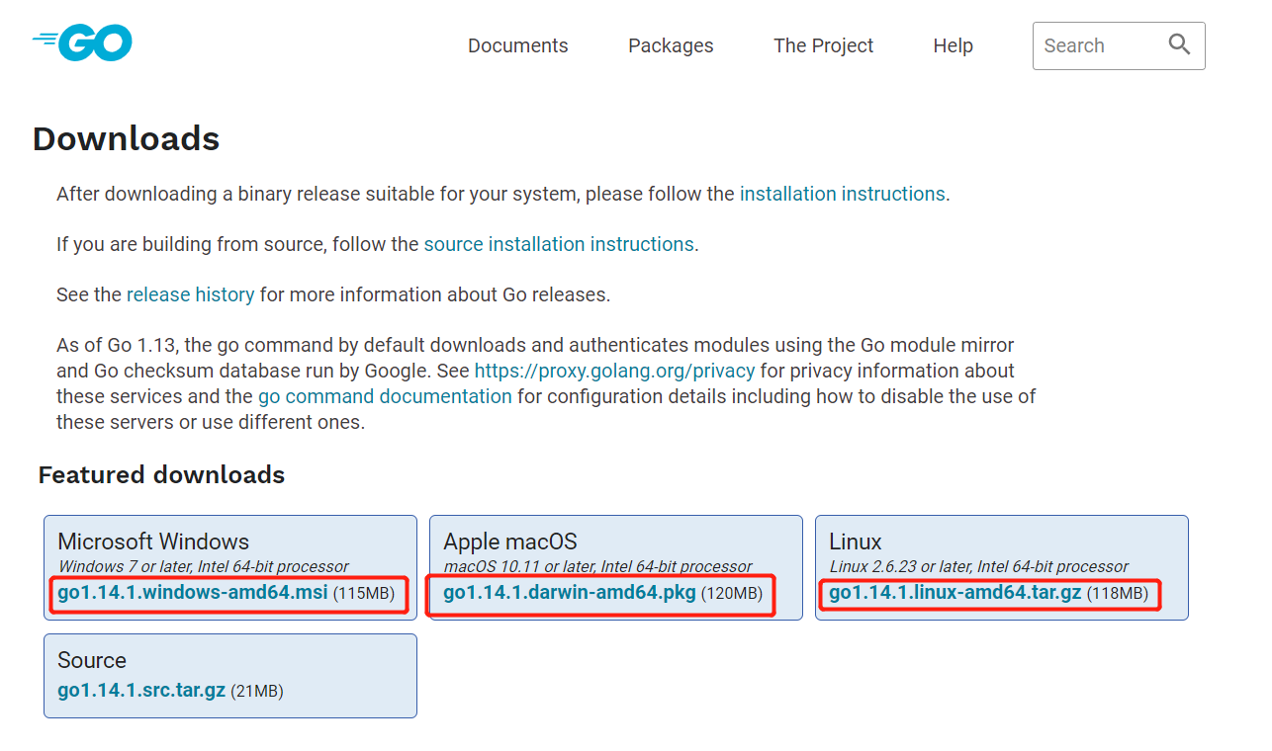Image resolution: width=1272 pixels, height=751 pixels.
Task: Open the Help menu item
Action: click(954, 45)
